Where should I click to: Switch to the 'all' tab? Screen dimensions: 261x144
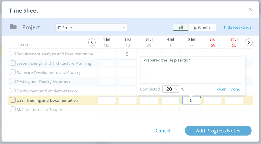[181, 27]
